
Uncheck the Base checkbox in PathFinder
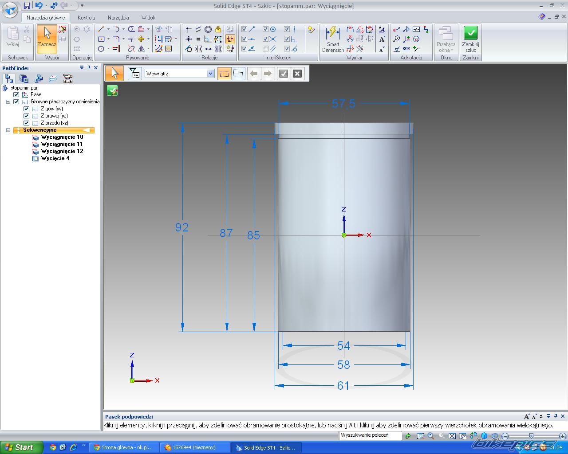click(16, 94)
